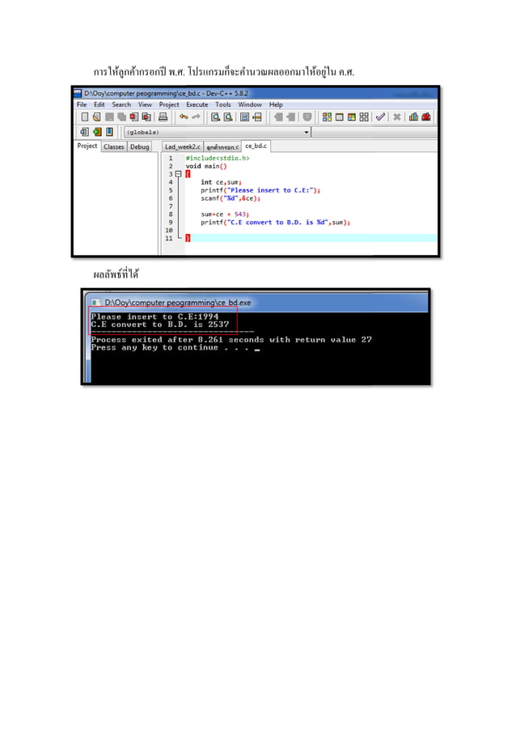The width and height of the screenshot is (516, 730).
Task: Switch to the Debug side tab
Action: pos(140,146)
